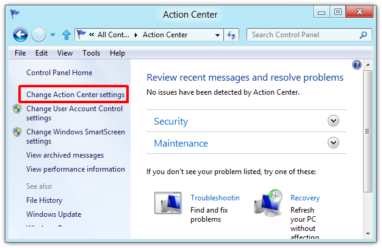Click shield icon beside User Account Control
The height and width of the screenshot is (248, 382).
click(17, 109)
